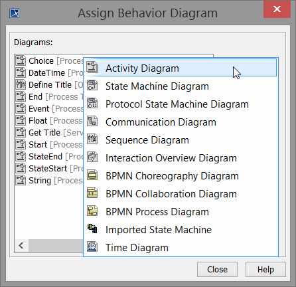This screenshot has width=296, height=287.
Task: Click the Protocol State Machine Diagram icon
Action: [x=92, y=103]
